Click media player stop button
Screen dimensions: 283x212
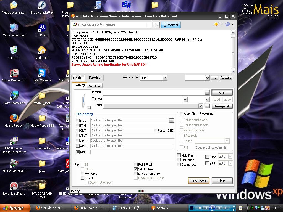[x=200, y=208]
